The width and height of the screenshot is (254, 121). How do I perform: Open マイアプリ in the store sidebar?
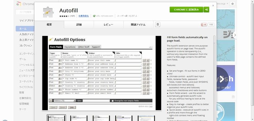(x=27, y=20)
